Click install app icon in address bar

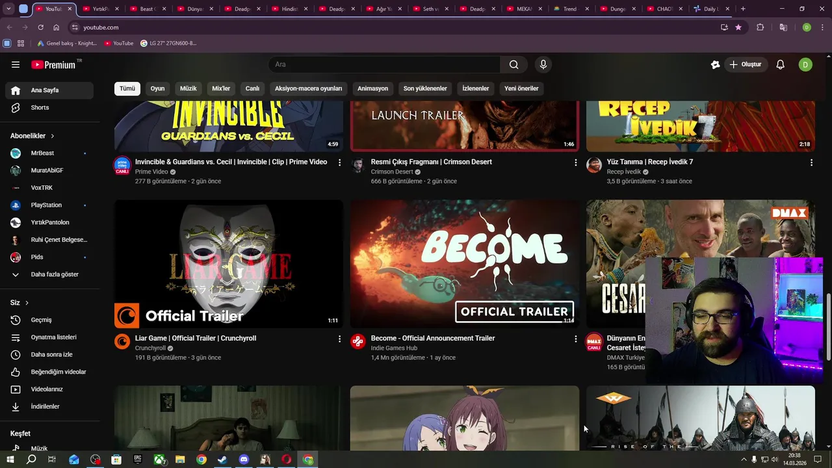coord(724,27)
